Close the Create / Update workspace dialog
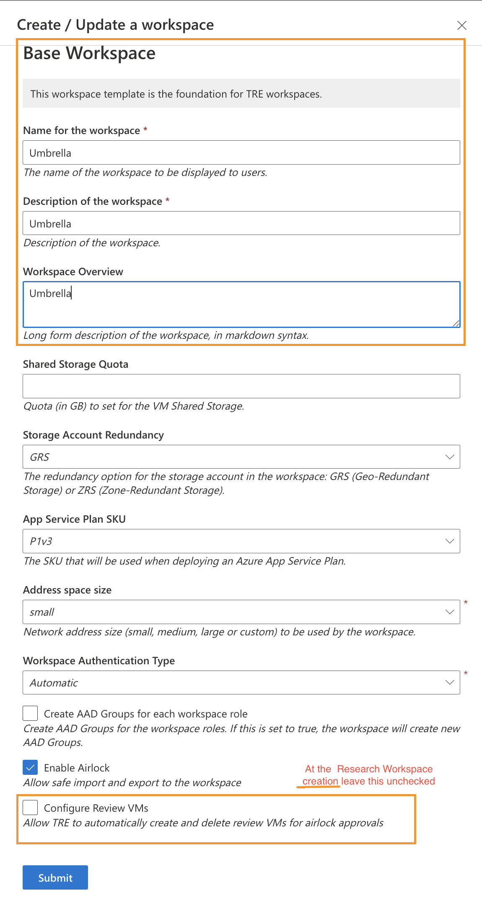Viewport: 482px width, 903px height. [x=462, y=26]
